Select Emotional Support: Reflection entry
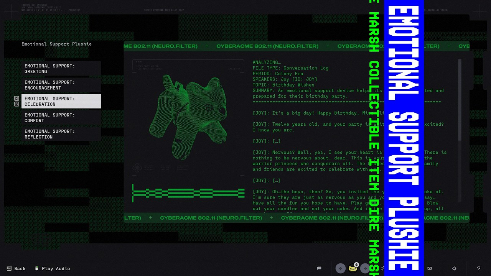 [61, 134]
